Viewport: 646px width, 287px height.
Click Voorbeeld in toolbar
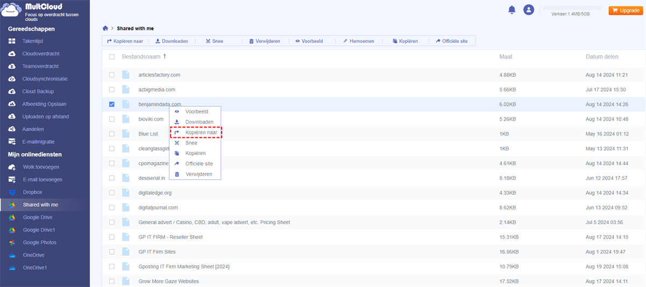[x=309, y=41]
